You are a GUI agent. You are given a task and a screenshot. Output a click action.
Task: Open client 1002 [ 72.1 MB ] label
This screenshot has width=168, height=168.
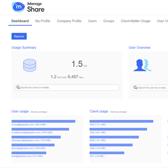tap(98, 125)
